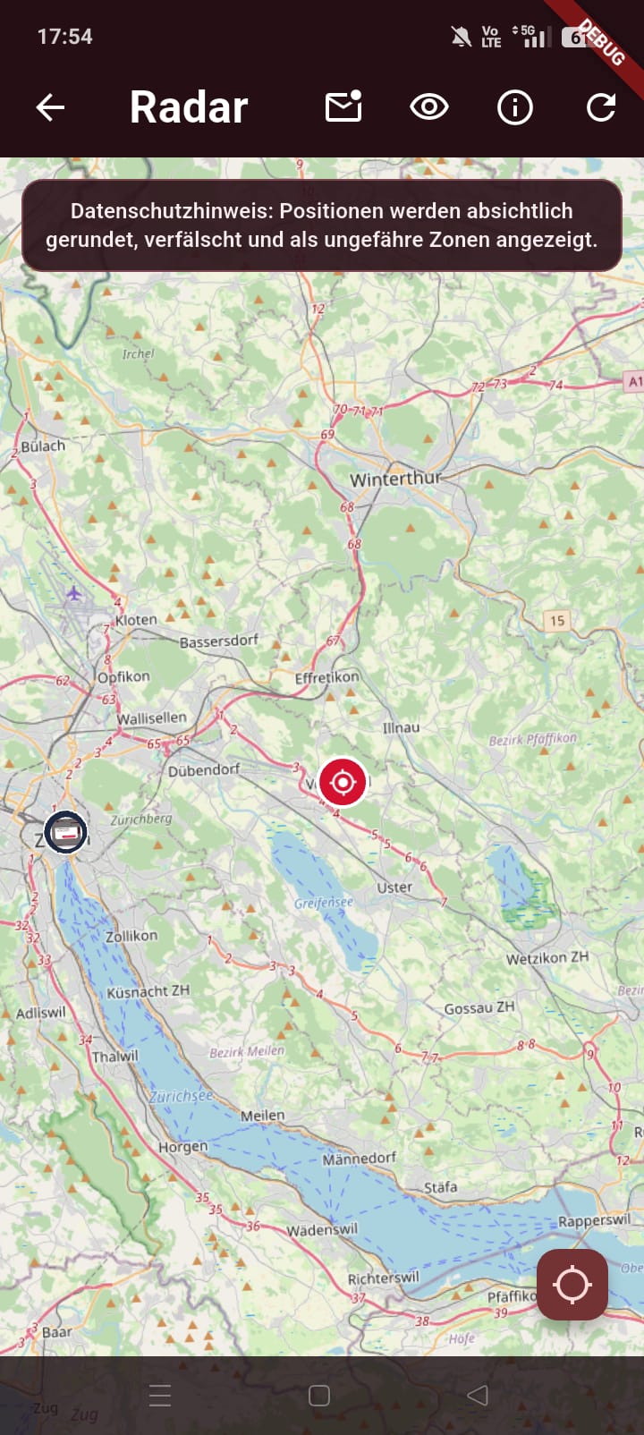The width and height of the screenshot is (644, 1435).
Task: Tap the Android back triangle button
Action: [478, 1396]
